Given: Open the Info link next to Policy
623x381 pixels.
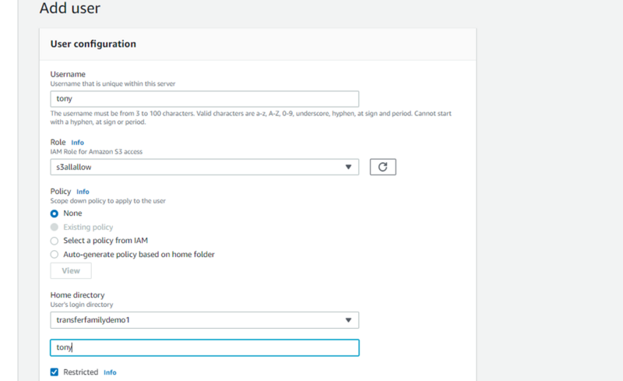Looking at the screenshot, I should pos(83,192).
